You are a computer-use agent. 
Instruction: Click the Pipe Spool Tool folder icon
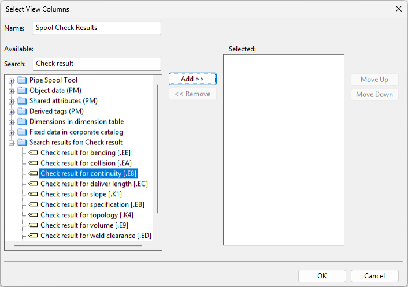tap(21, 80)
